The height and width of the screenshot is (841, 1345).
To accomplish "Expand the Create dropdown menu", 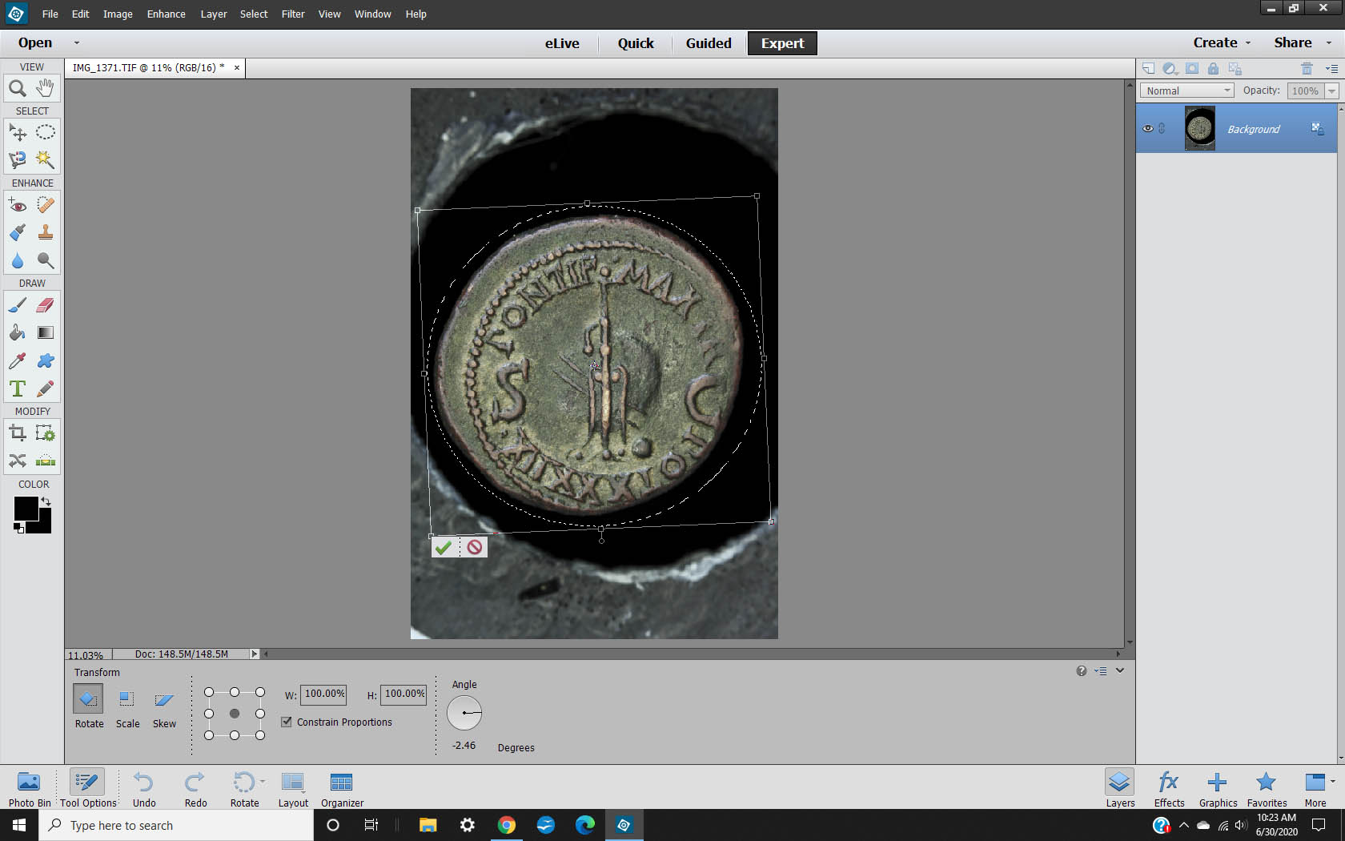I will [x=1221, y=42].
